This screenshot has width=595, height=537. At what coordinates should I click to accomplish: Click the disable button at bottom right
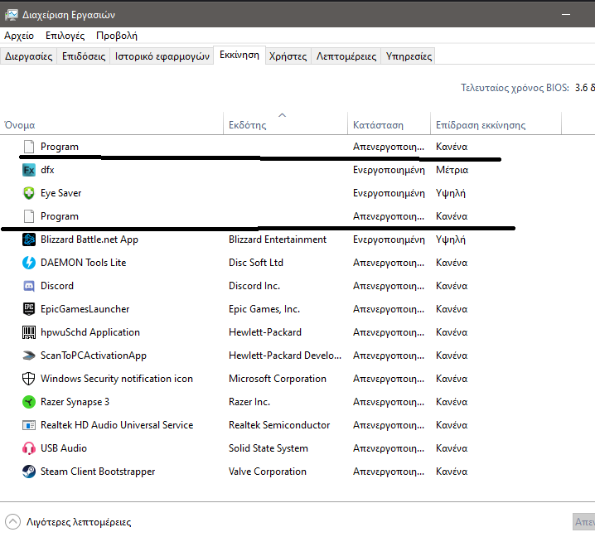click(583, 522)
